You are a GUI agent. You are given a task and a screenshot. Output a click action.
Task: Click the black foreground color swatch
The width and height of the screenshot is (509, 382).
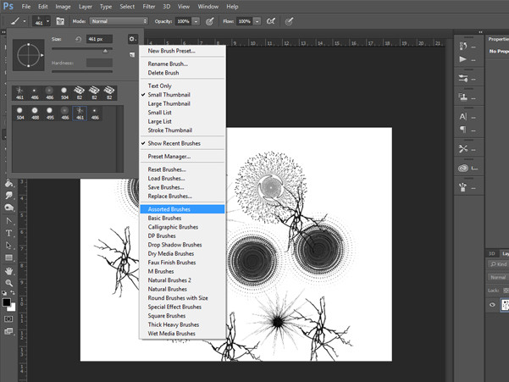[x=6, y=302]
